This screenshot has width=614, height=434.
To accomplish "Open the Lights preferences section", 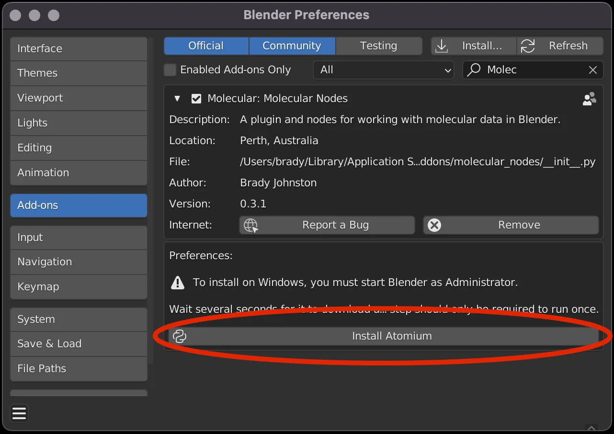I will click(x=79, y=123).
